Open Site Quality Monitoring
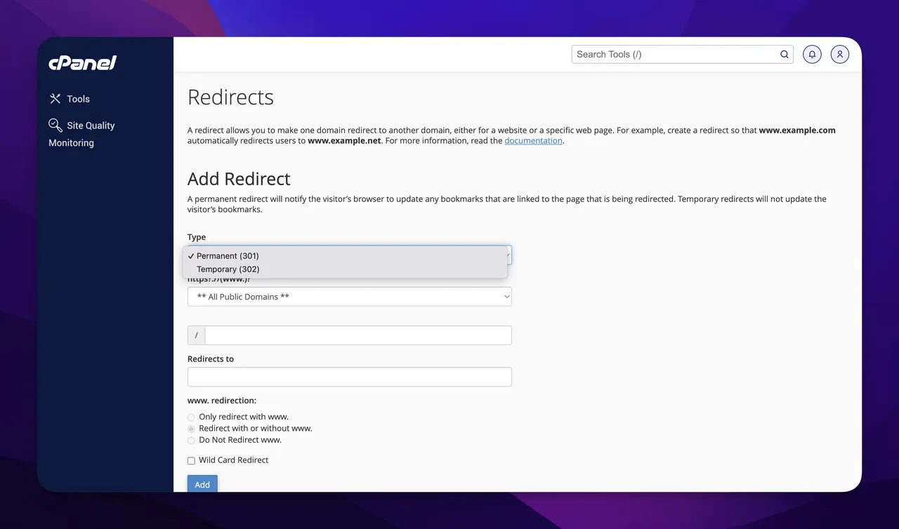The height and width of the screenshot is (529, 899). 81,133
